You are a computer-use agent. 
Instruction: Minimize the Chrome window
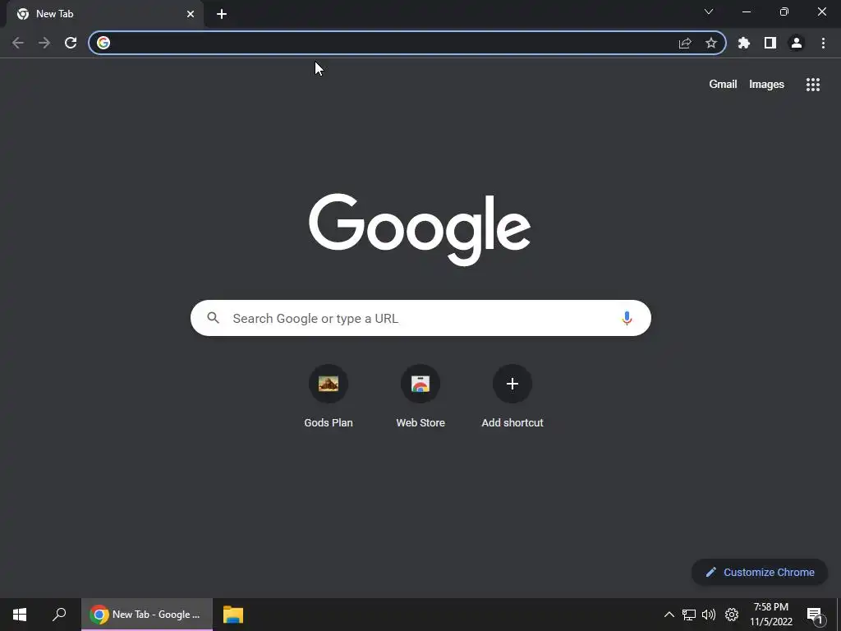tap(746, 12)
